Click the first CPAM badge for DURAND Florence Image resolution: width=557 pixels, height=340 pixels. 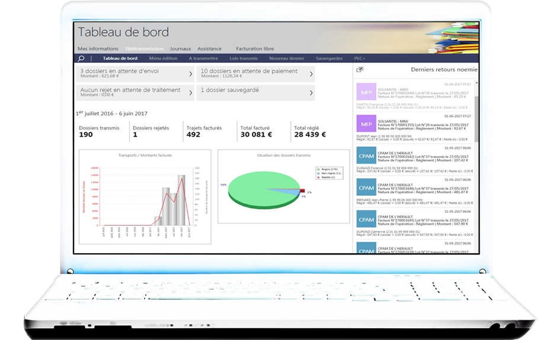366,156
